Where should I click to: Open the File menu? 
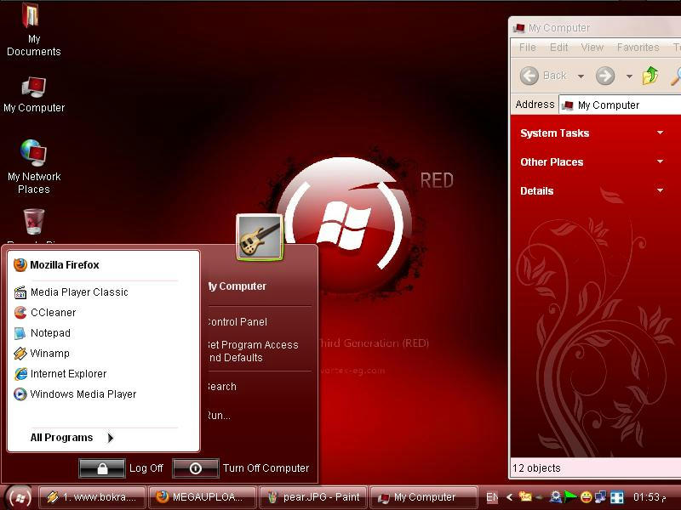[527, 48]
